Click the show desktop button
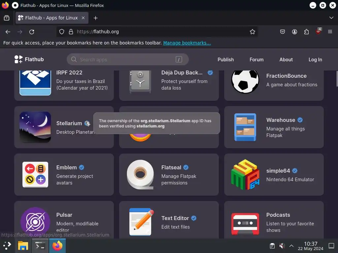The height and width of the screenshot is (253, 338). point(331,246)
